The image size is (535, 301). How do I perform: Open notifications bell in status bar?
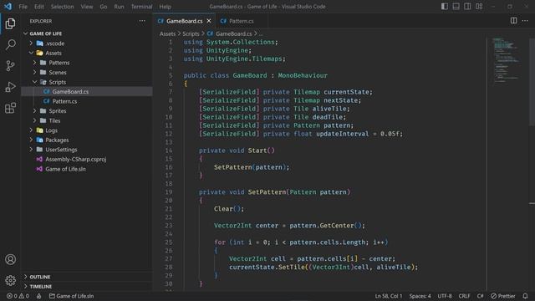click(x=525, y=296)
